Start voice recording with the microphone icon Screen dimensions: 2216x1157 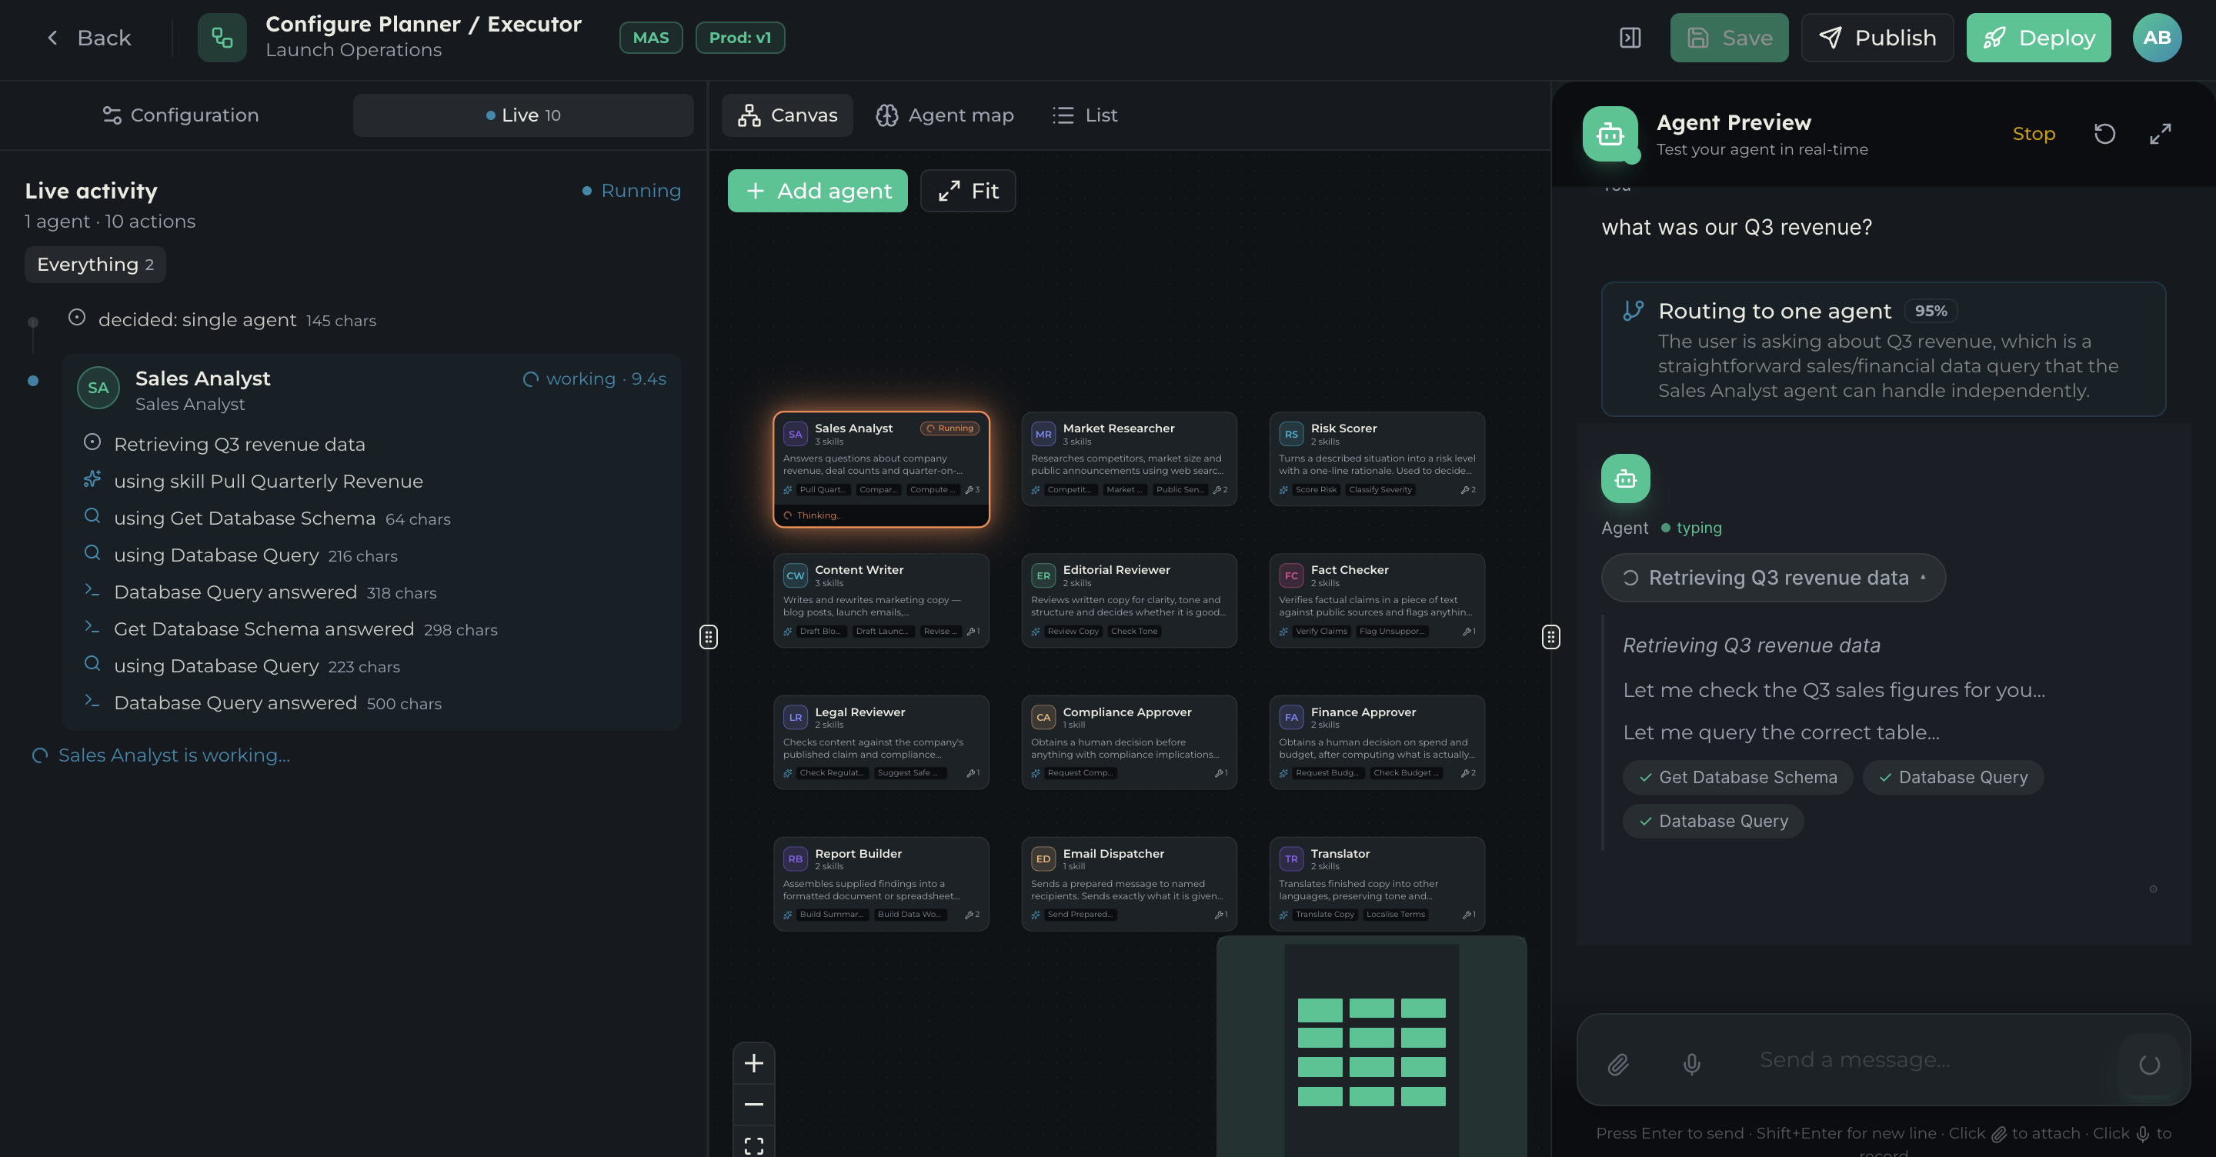[x=1691, y=1064]
